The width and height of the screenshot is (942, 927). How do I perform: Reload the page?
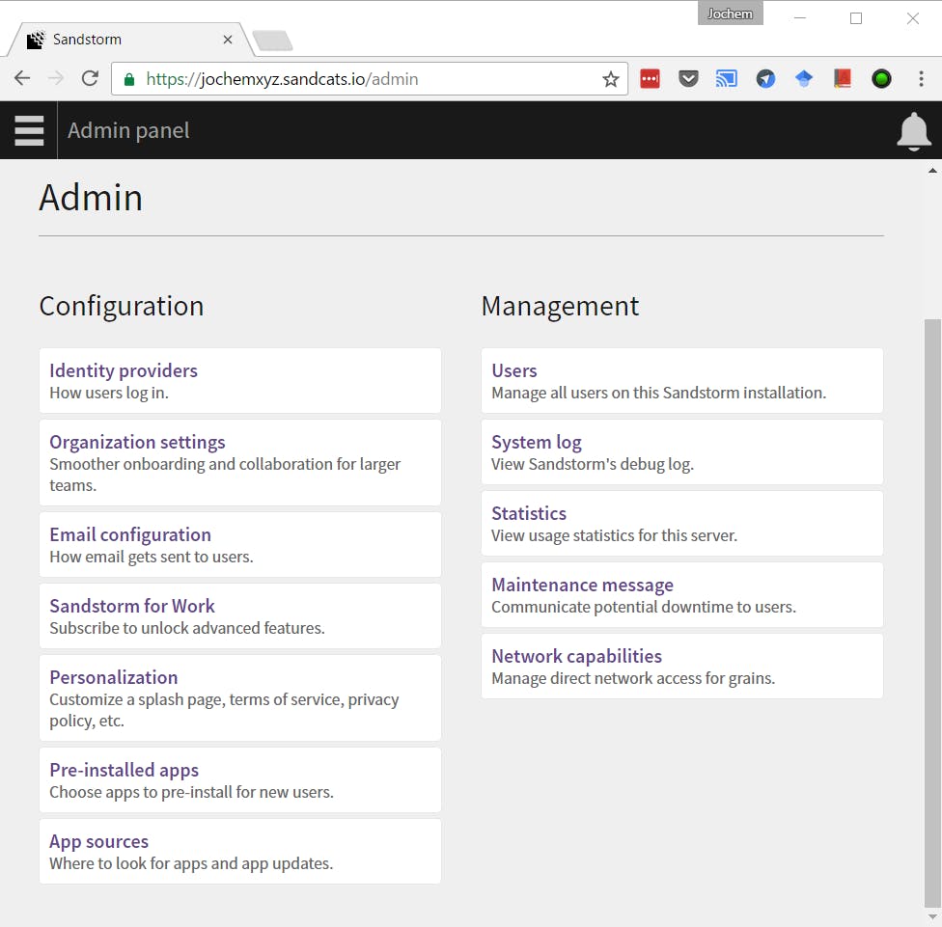pos(90,79)
